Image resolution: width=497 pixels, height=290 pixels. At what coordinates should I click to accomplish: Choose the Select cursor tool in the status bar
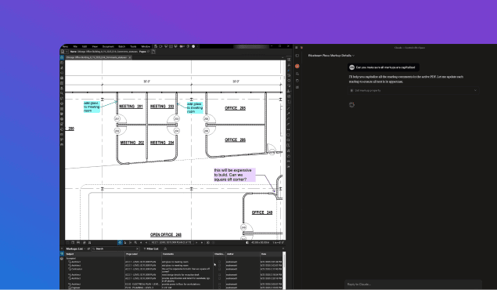point(125,242)
